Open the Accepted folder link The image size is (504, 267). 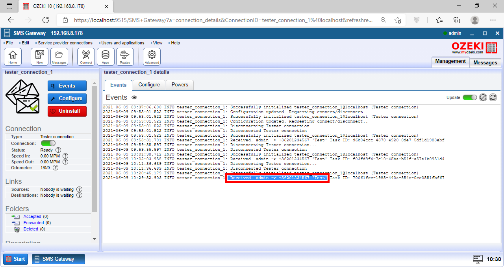pyautogui.click(x=32, y=216)
